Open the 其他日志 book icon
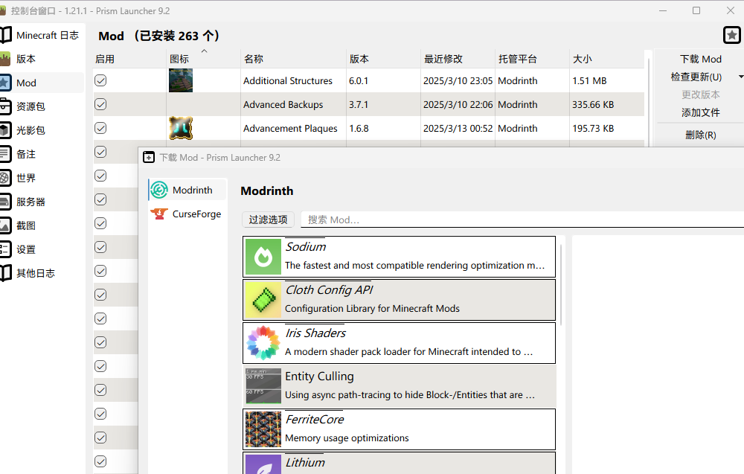This screenshot has width=744, height=474. [x=5, y=273]
